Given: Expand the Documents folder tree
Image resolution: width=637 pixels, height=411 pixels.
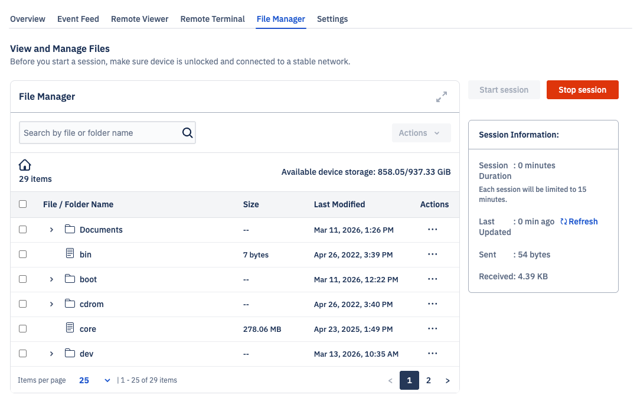Looking at the screenshot, I should click(51, 230).
